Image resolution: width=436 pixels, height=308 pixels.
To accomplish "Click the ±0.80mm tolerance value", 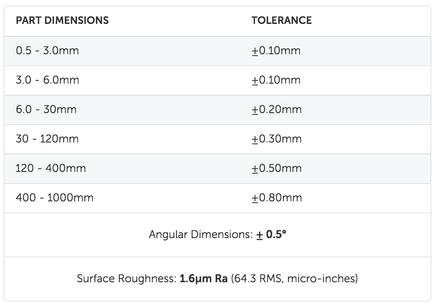I will tap(277, 198).
